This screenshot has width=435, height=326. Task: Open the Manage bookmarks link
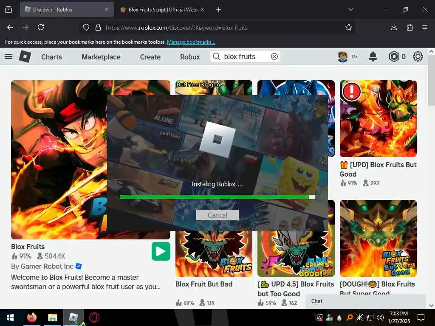[x=191, y=42]
